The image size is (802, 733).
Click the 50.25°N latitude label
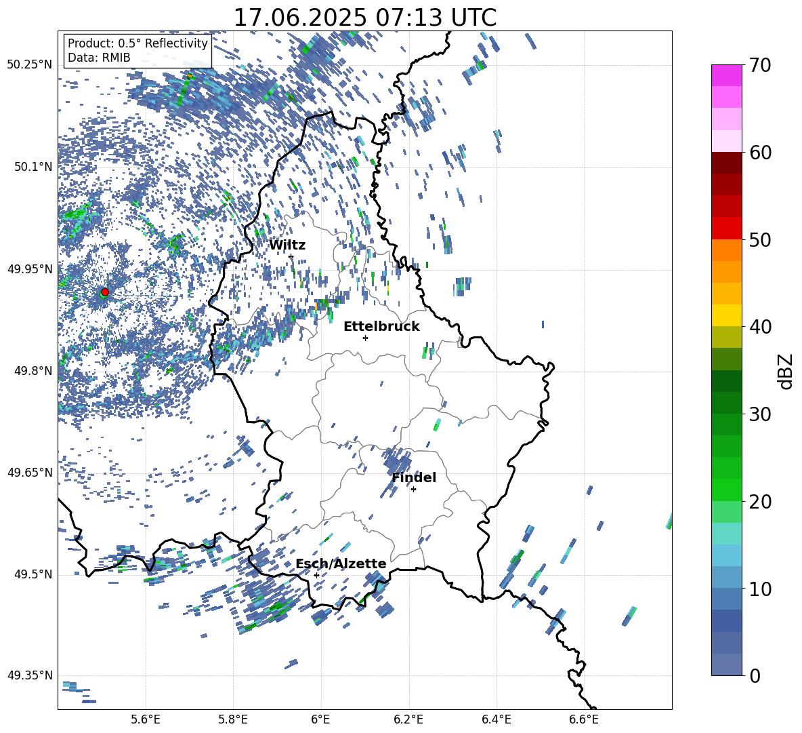[30, 65]
